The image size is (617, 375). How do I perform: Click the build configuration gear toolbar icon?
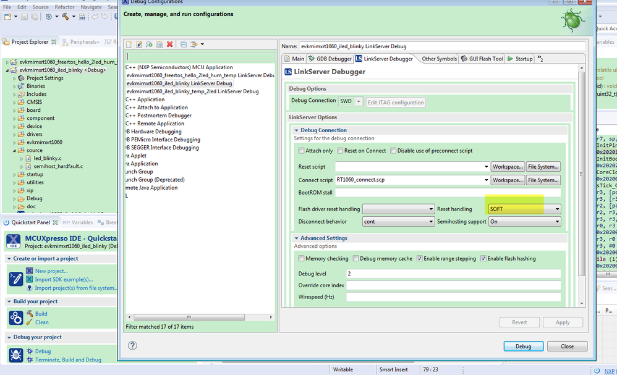pos(49,17)
